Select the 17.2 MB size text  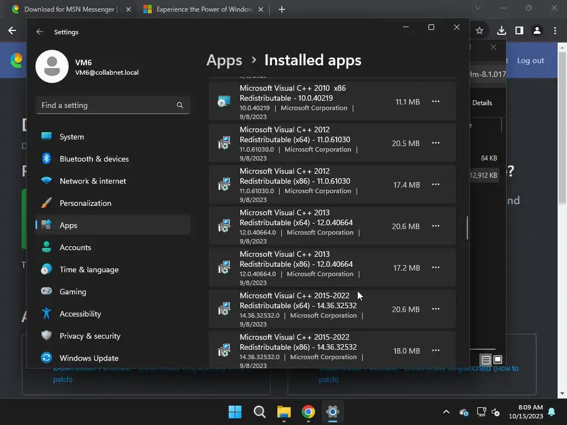coord(406,268)
